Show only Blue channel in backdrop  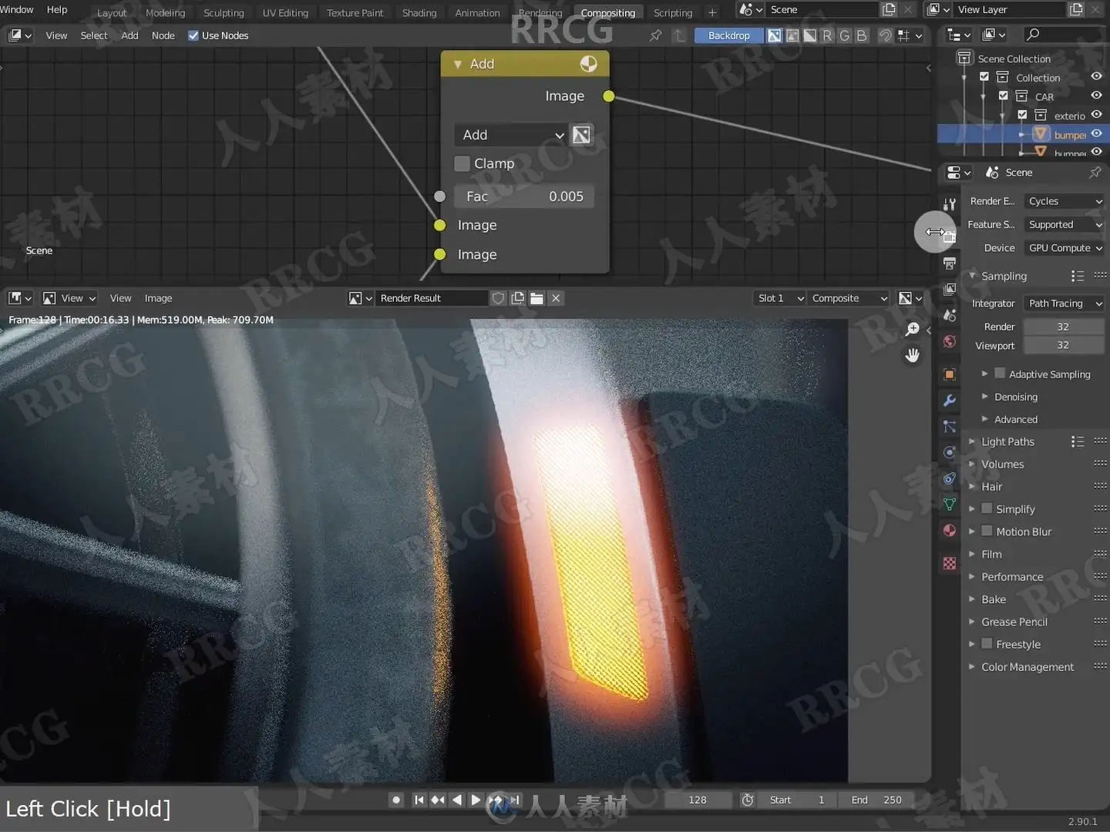(862, 35)
